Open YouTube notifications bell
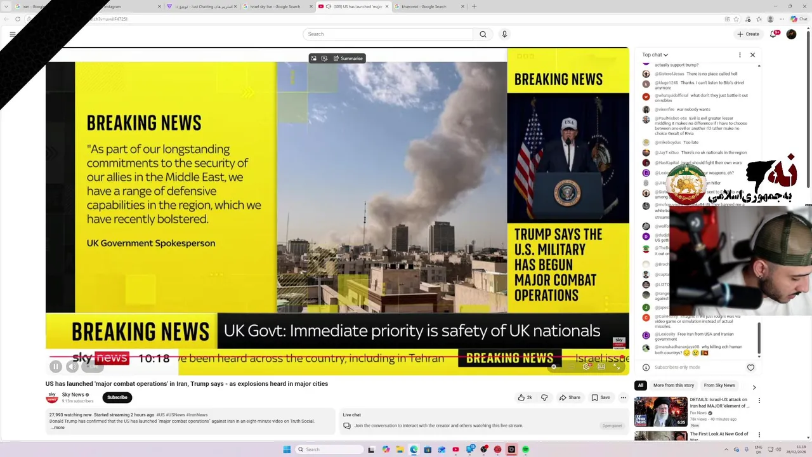Image resolution: width=812 pixels, height=457 pixels. click(773, 34)
